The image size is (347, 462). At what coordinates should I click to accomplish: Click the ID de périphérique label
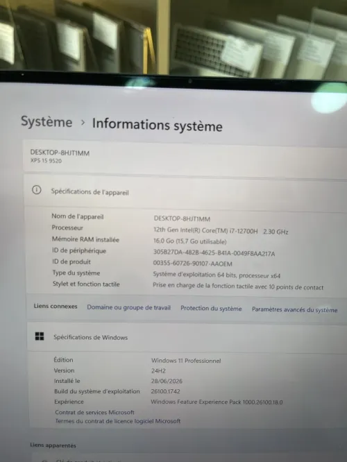(79, 250)
